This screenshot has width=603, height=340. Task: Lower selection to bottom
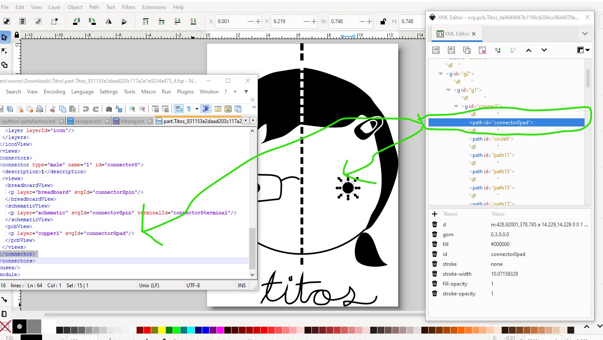click(x=193, y=21)
